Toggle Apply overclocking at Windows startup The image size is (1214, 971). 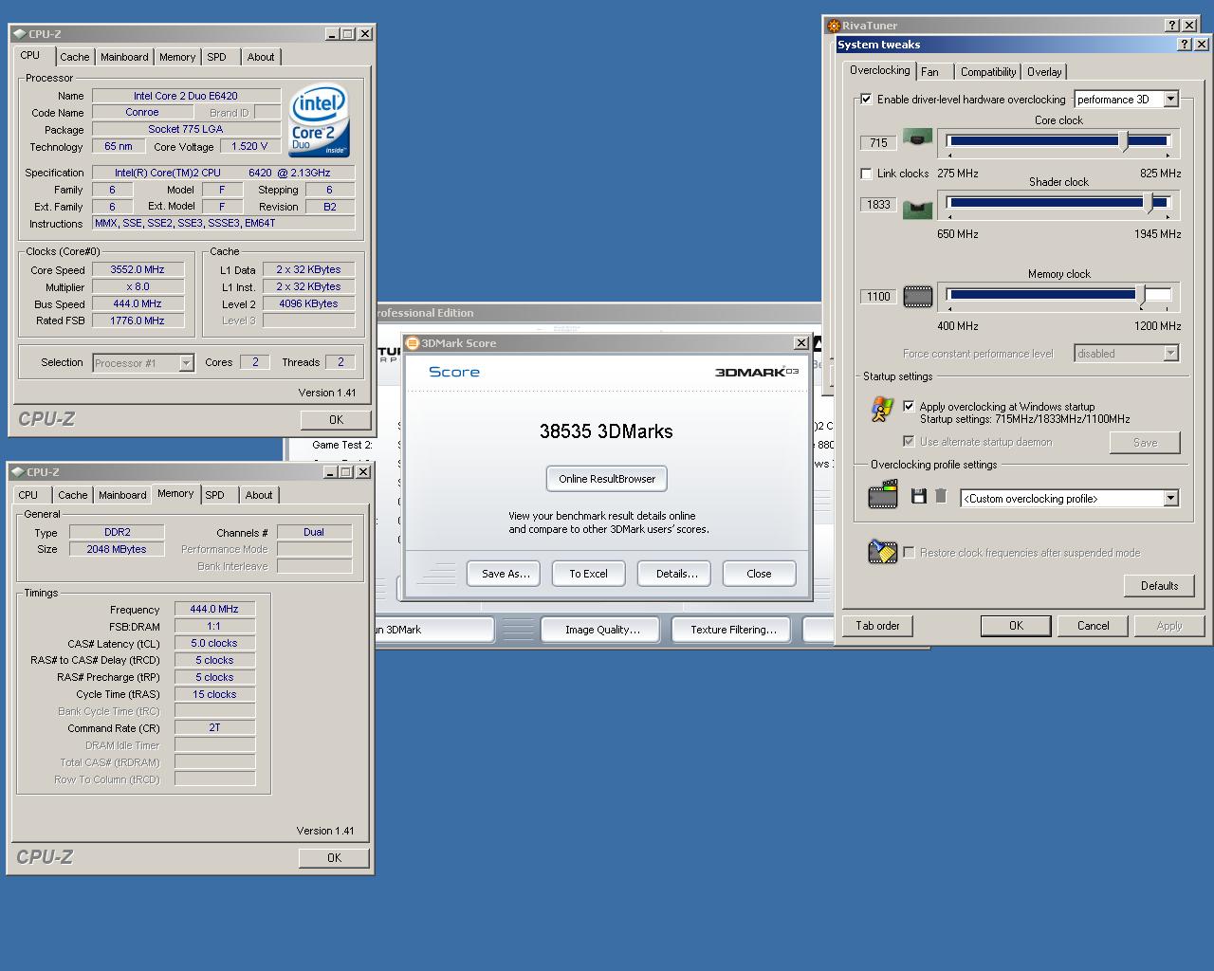(909, 406)
